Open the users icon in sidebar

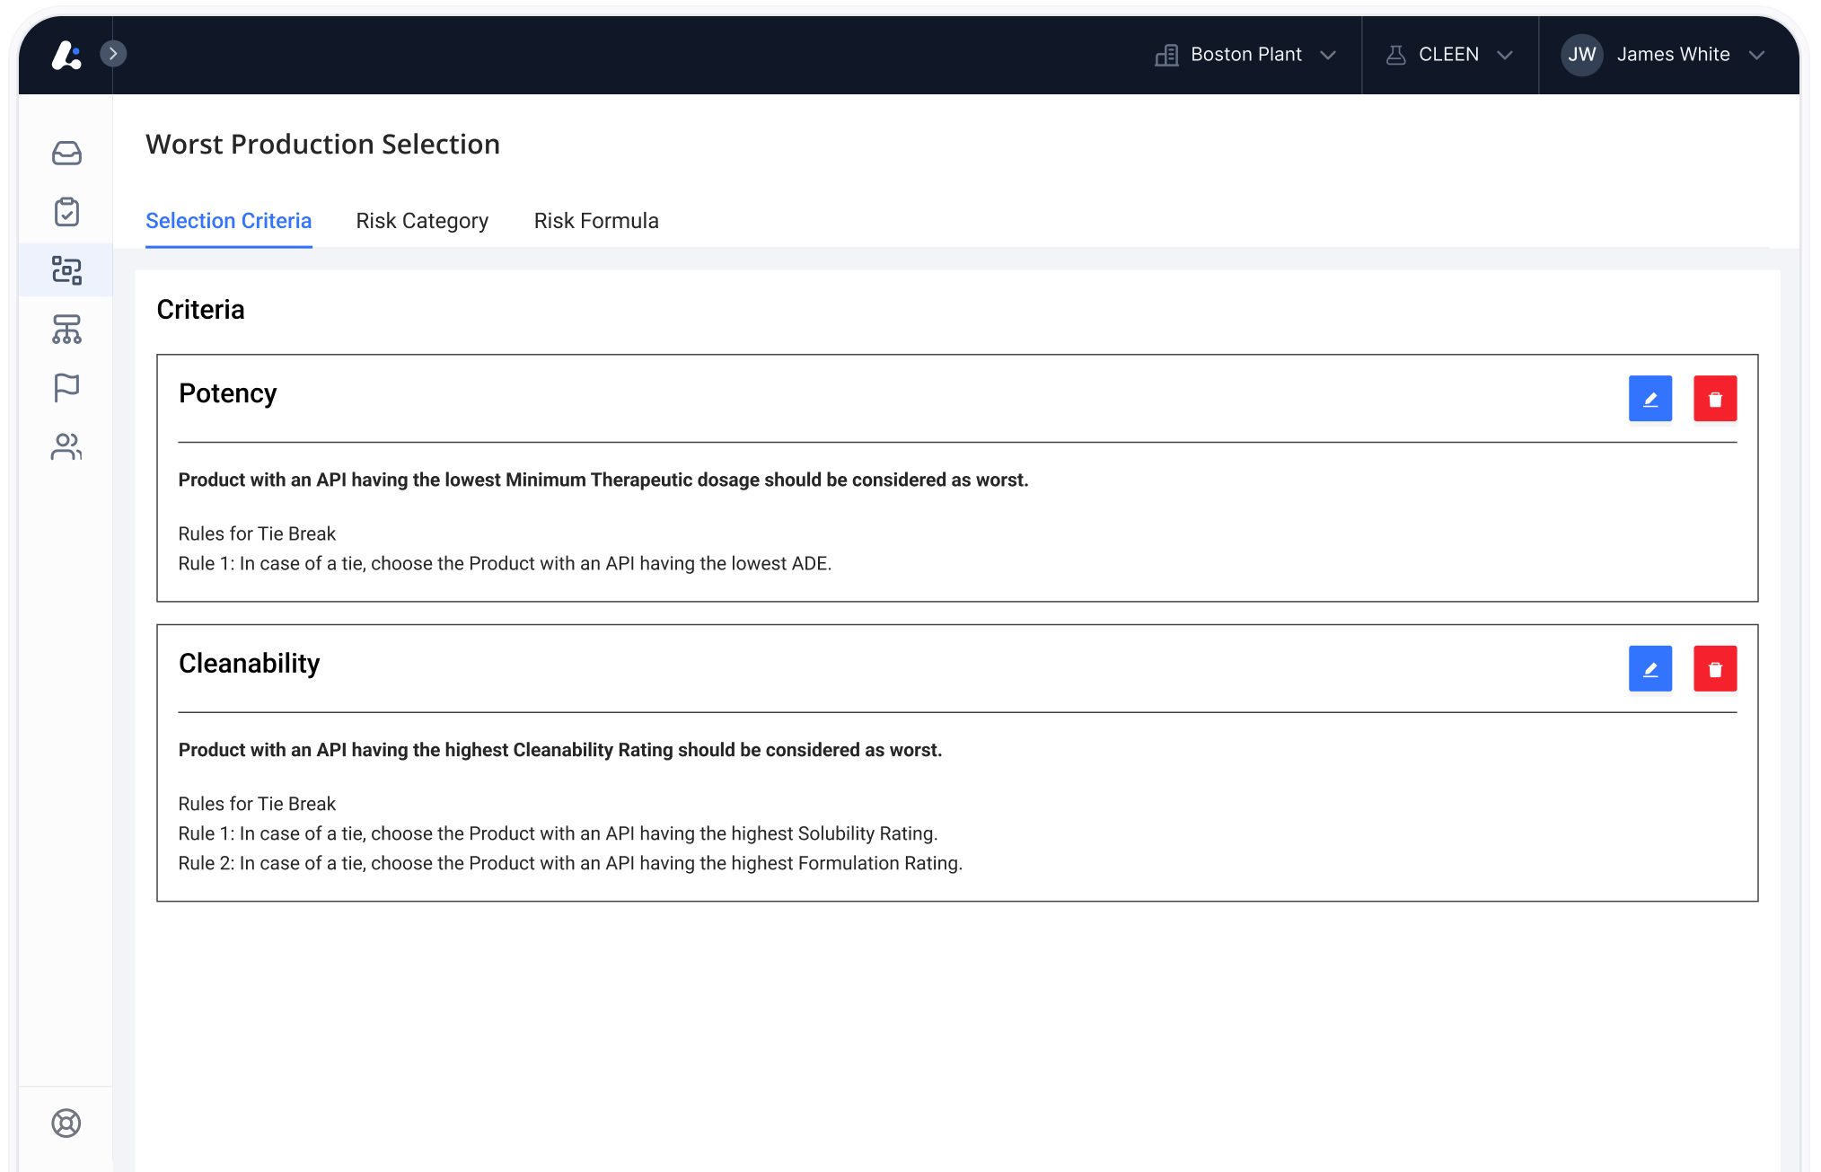point(66,446)
